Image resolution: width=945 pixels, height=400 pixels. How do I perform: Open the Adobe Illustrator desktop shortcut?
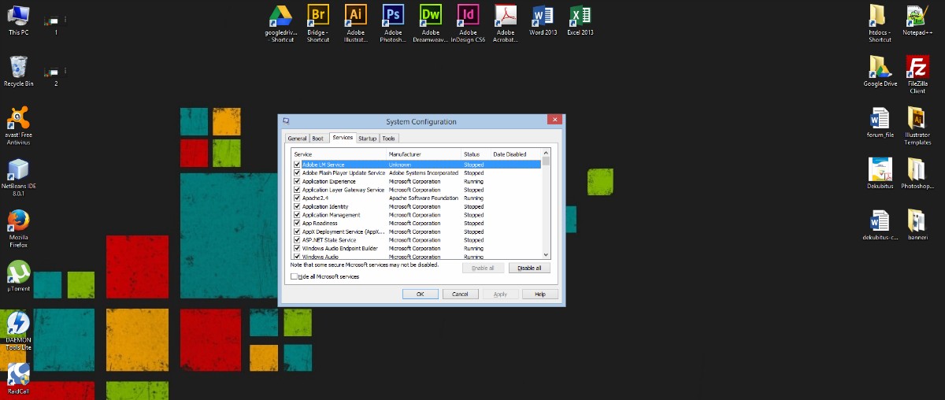(355, 16)
